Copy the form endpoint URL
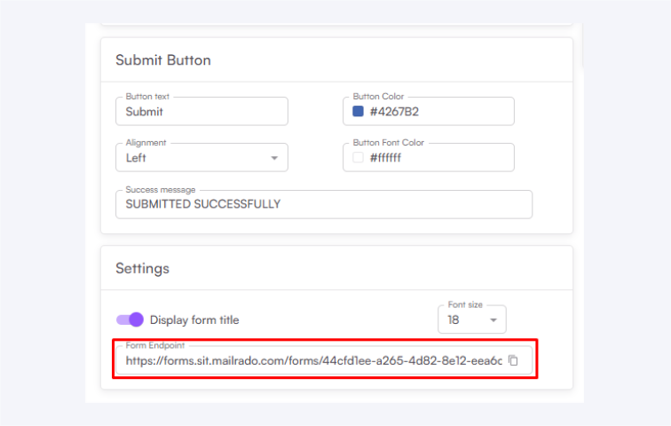Viewport: 671px width, 426px height. pos(513,361)
